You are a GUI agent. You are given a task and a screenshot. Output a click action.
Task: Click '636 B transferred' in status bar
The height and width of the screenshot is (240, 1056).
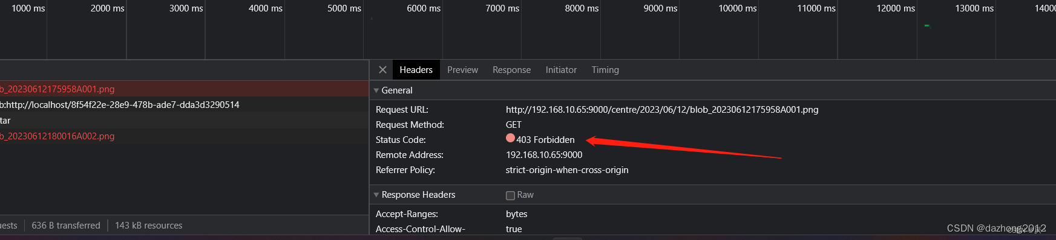coord(66,226)
